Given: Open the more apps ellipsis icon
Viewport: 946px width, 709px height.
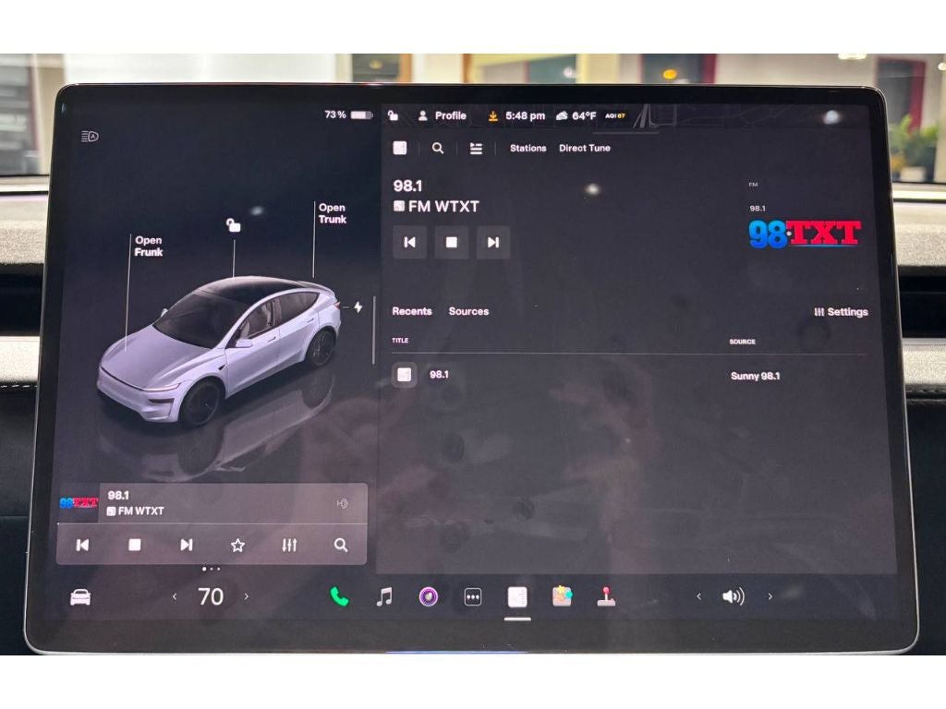Looking at the screenshot, I should point(473,597).
